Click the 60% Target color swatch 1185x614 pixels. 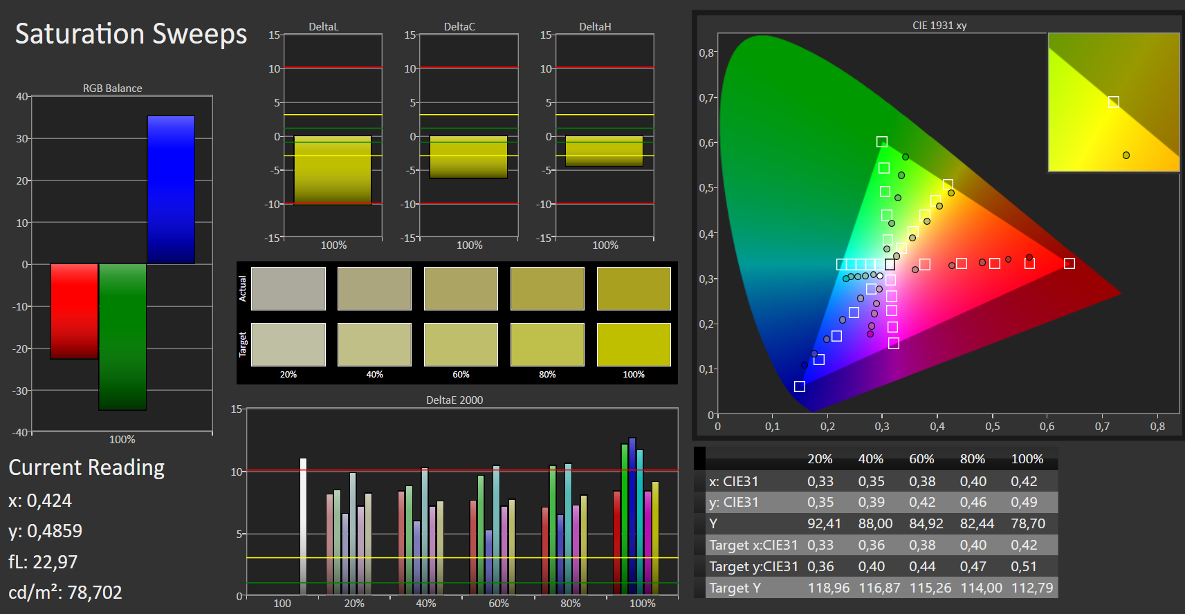461,344
